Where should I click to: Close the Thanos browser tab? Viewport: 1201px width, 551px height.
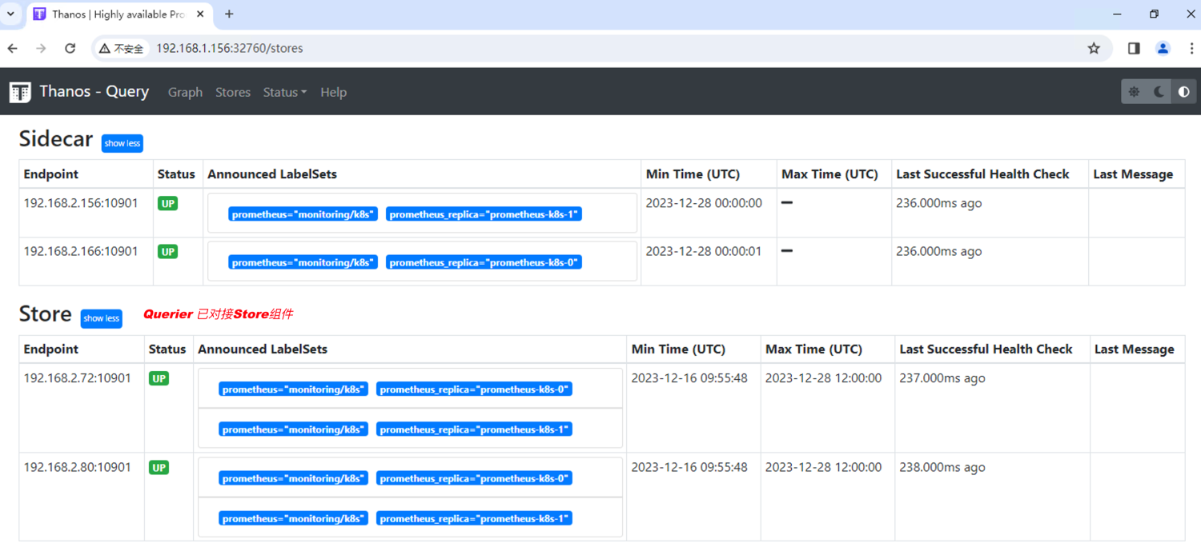tap(200, 14)
